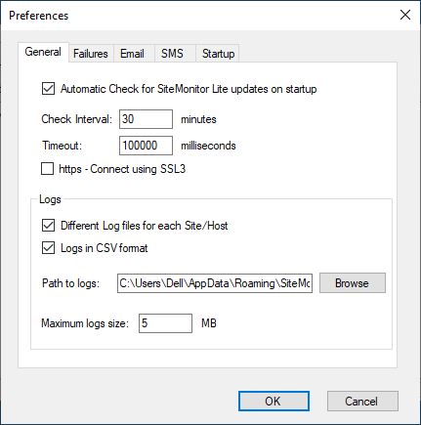Browse for a logs folder

pyautogui.click(x=353, y=283)
